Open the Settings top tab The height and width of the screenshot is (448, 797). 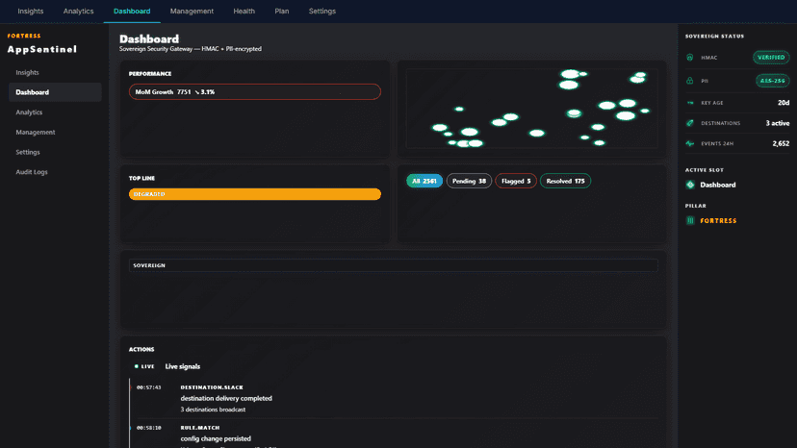pyautogui.click(x=322, y=12)
